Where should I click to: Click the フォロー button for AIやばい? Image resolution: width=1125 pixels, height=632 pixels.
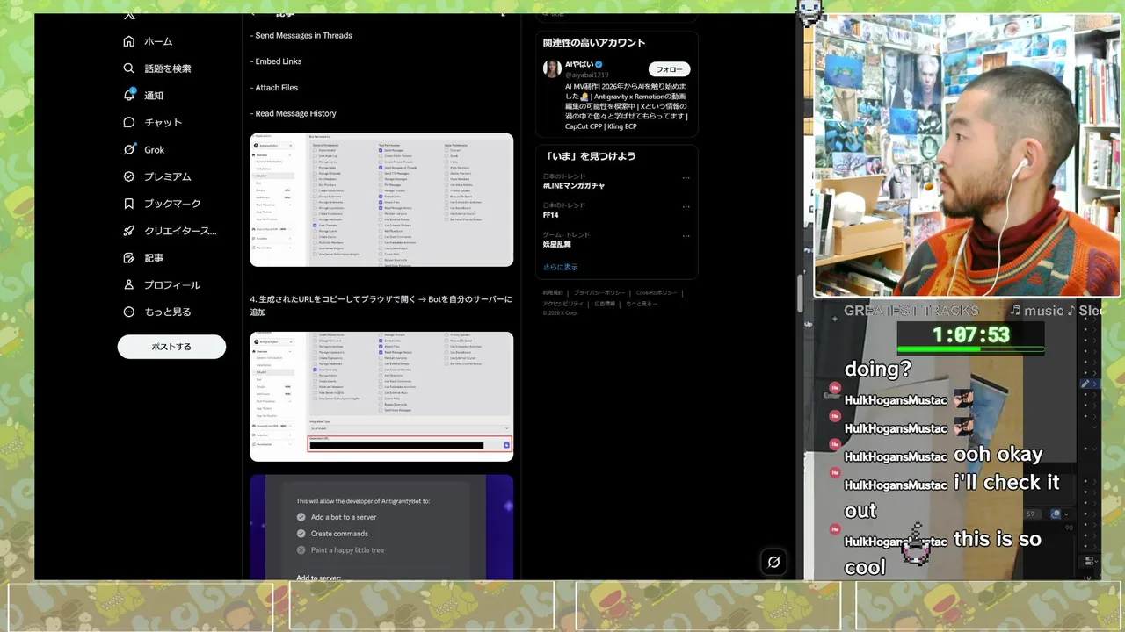(670, 69)
